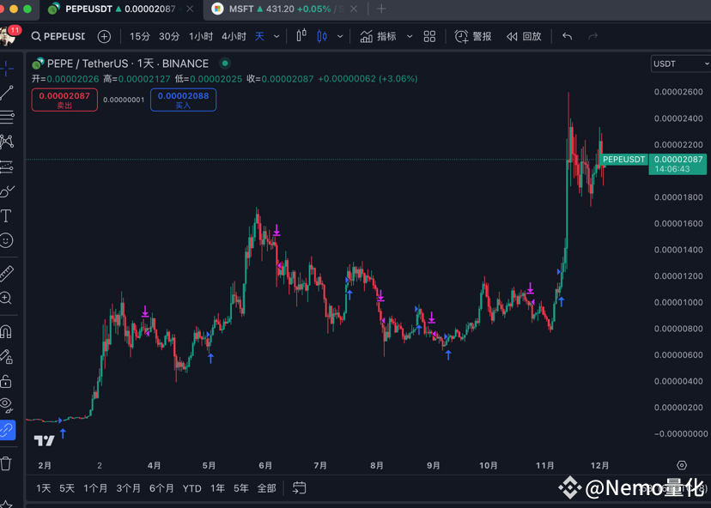Click the blue highlighted candlestick style icon
This screenshot has width=711, height=508.
point(322,36)
